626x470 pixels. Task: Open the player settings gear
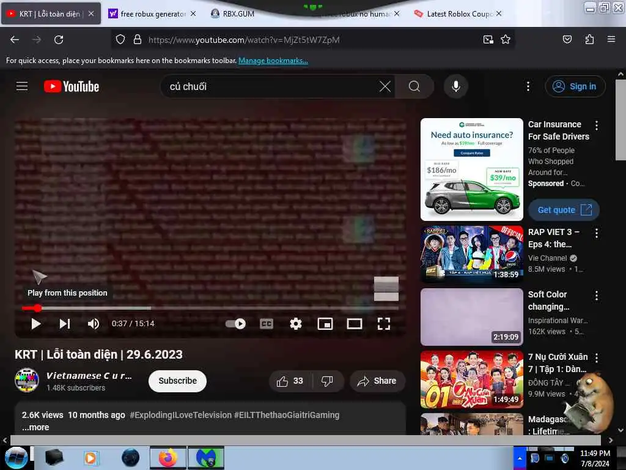pos(295,324)
